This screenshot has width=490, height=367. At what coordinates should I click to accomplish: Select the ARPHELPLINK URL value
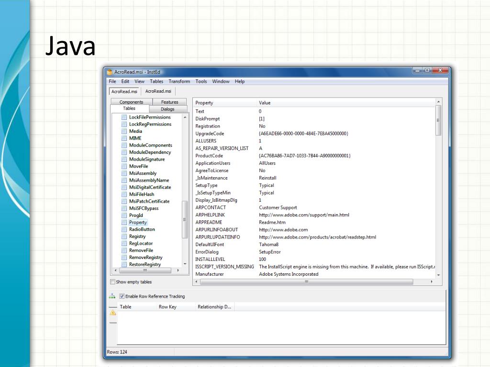tap(304, 215)
